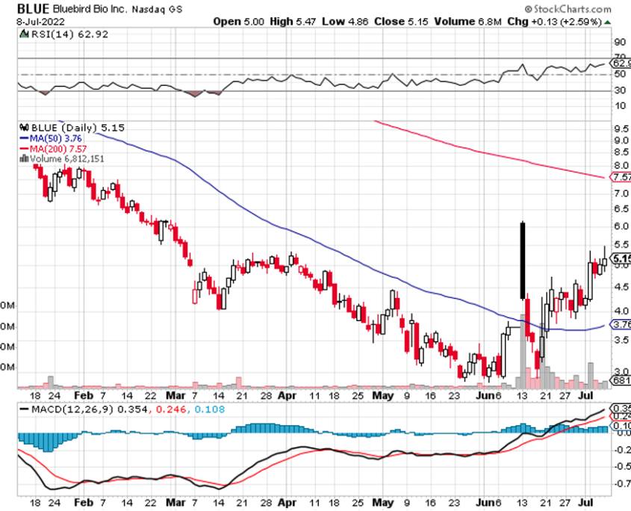
Task: Click the MA(200) 7.57 legend entry
Action: tap(53, 149)
